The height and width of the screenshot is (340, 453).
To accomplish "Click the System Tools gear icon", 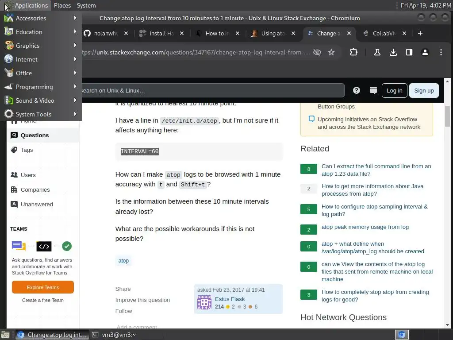I will click(x=9, y=114).
